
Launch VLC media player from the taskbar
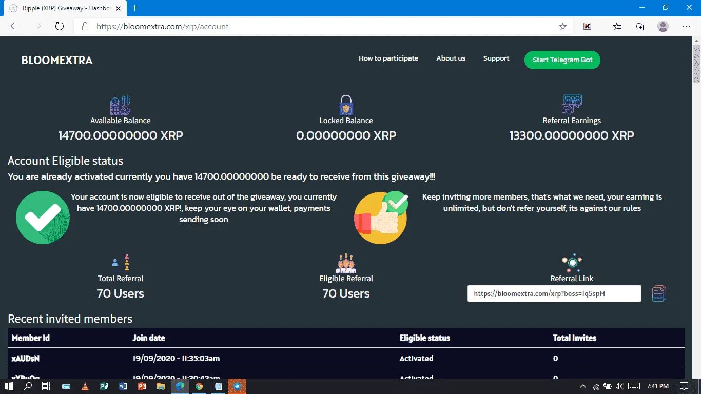85,386
